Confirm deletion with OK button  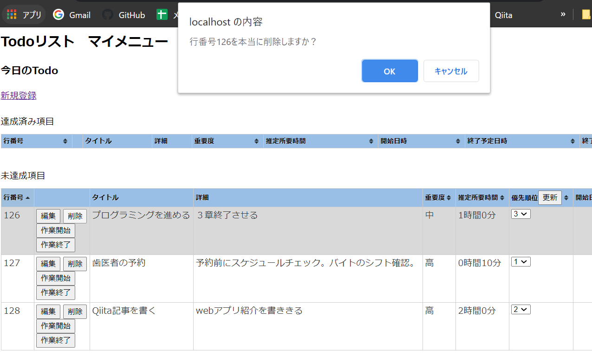[390, 71]
